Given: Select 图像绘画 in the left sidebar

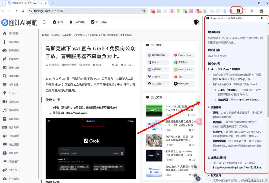Looking at the screenshot, I should coord(11,68).
